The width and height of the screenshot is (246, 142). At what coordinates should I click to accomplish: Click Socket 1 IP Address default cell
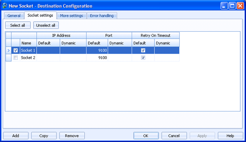[48, 50]
